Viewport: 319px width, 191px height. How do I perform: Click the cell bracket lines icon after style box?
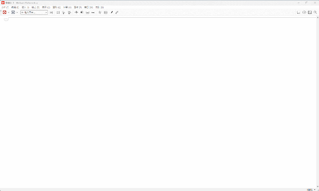[x=51, y=13]
